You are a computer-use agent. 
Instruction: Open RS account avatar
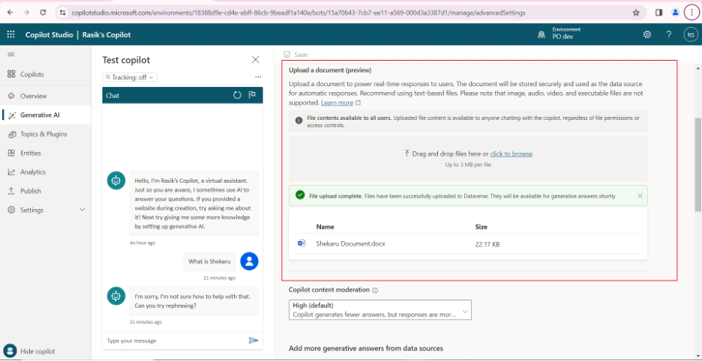click(691, 34)
